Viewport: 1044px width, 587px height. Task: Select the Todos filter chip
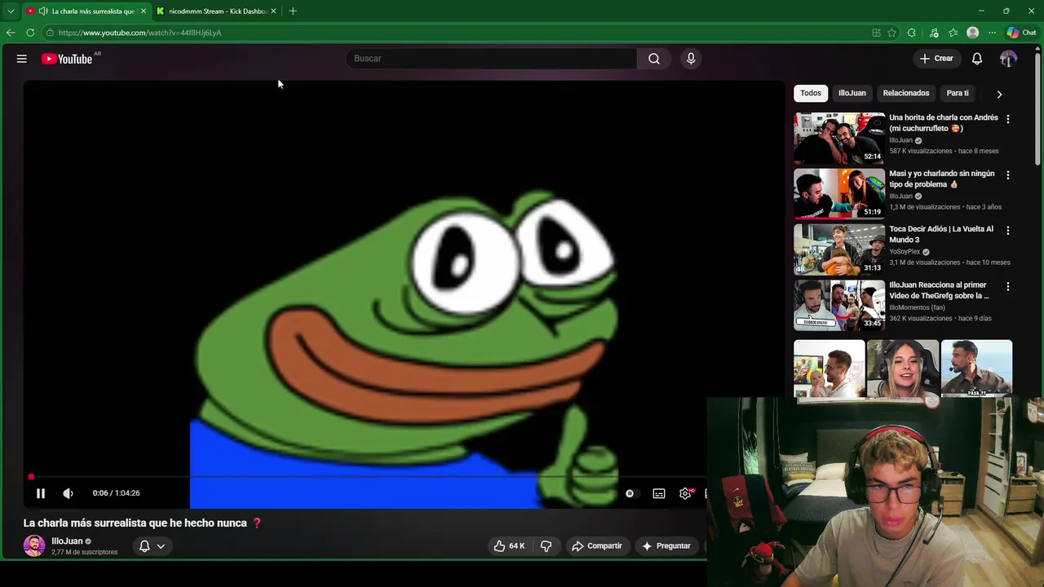click(811, 93)
